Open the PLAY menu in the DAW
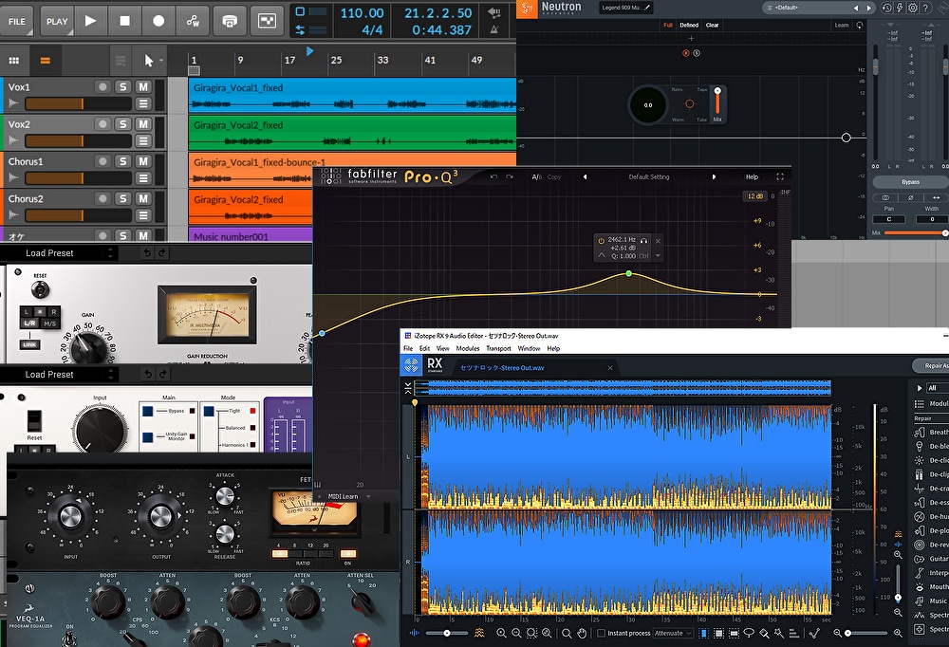This screenshot has width=949, height=647. coord(58,21)
